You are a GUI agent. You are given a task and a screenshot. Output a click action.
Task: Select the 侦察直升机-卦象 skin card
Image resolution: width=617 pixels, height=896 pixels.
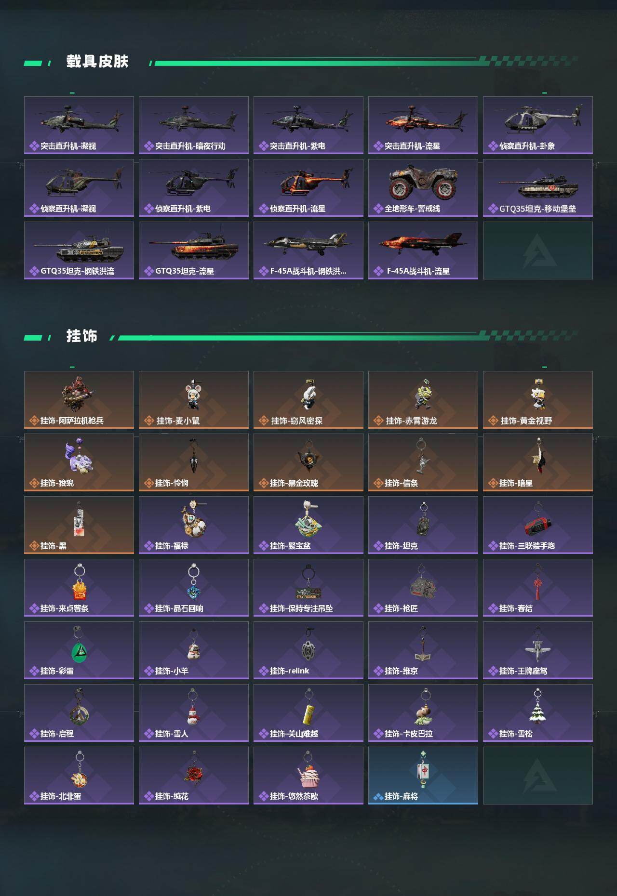pyautogui.click(x=538, y=125)
